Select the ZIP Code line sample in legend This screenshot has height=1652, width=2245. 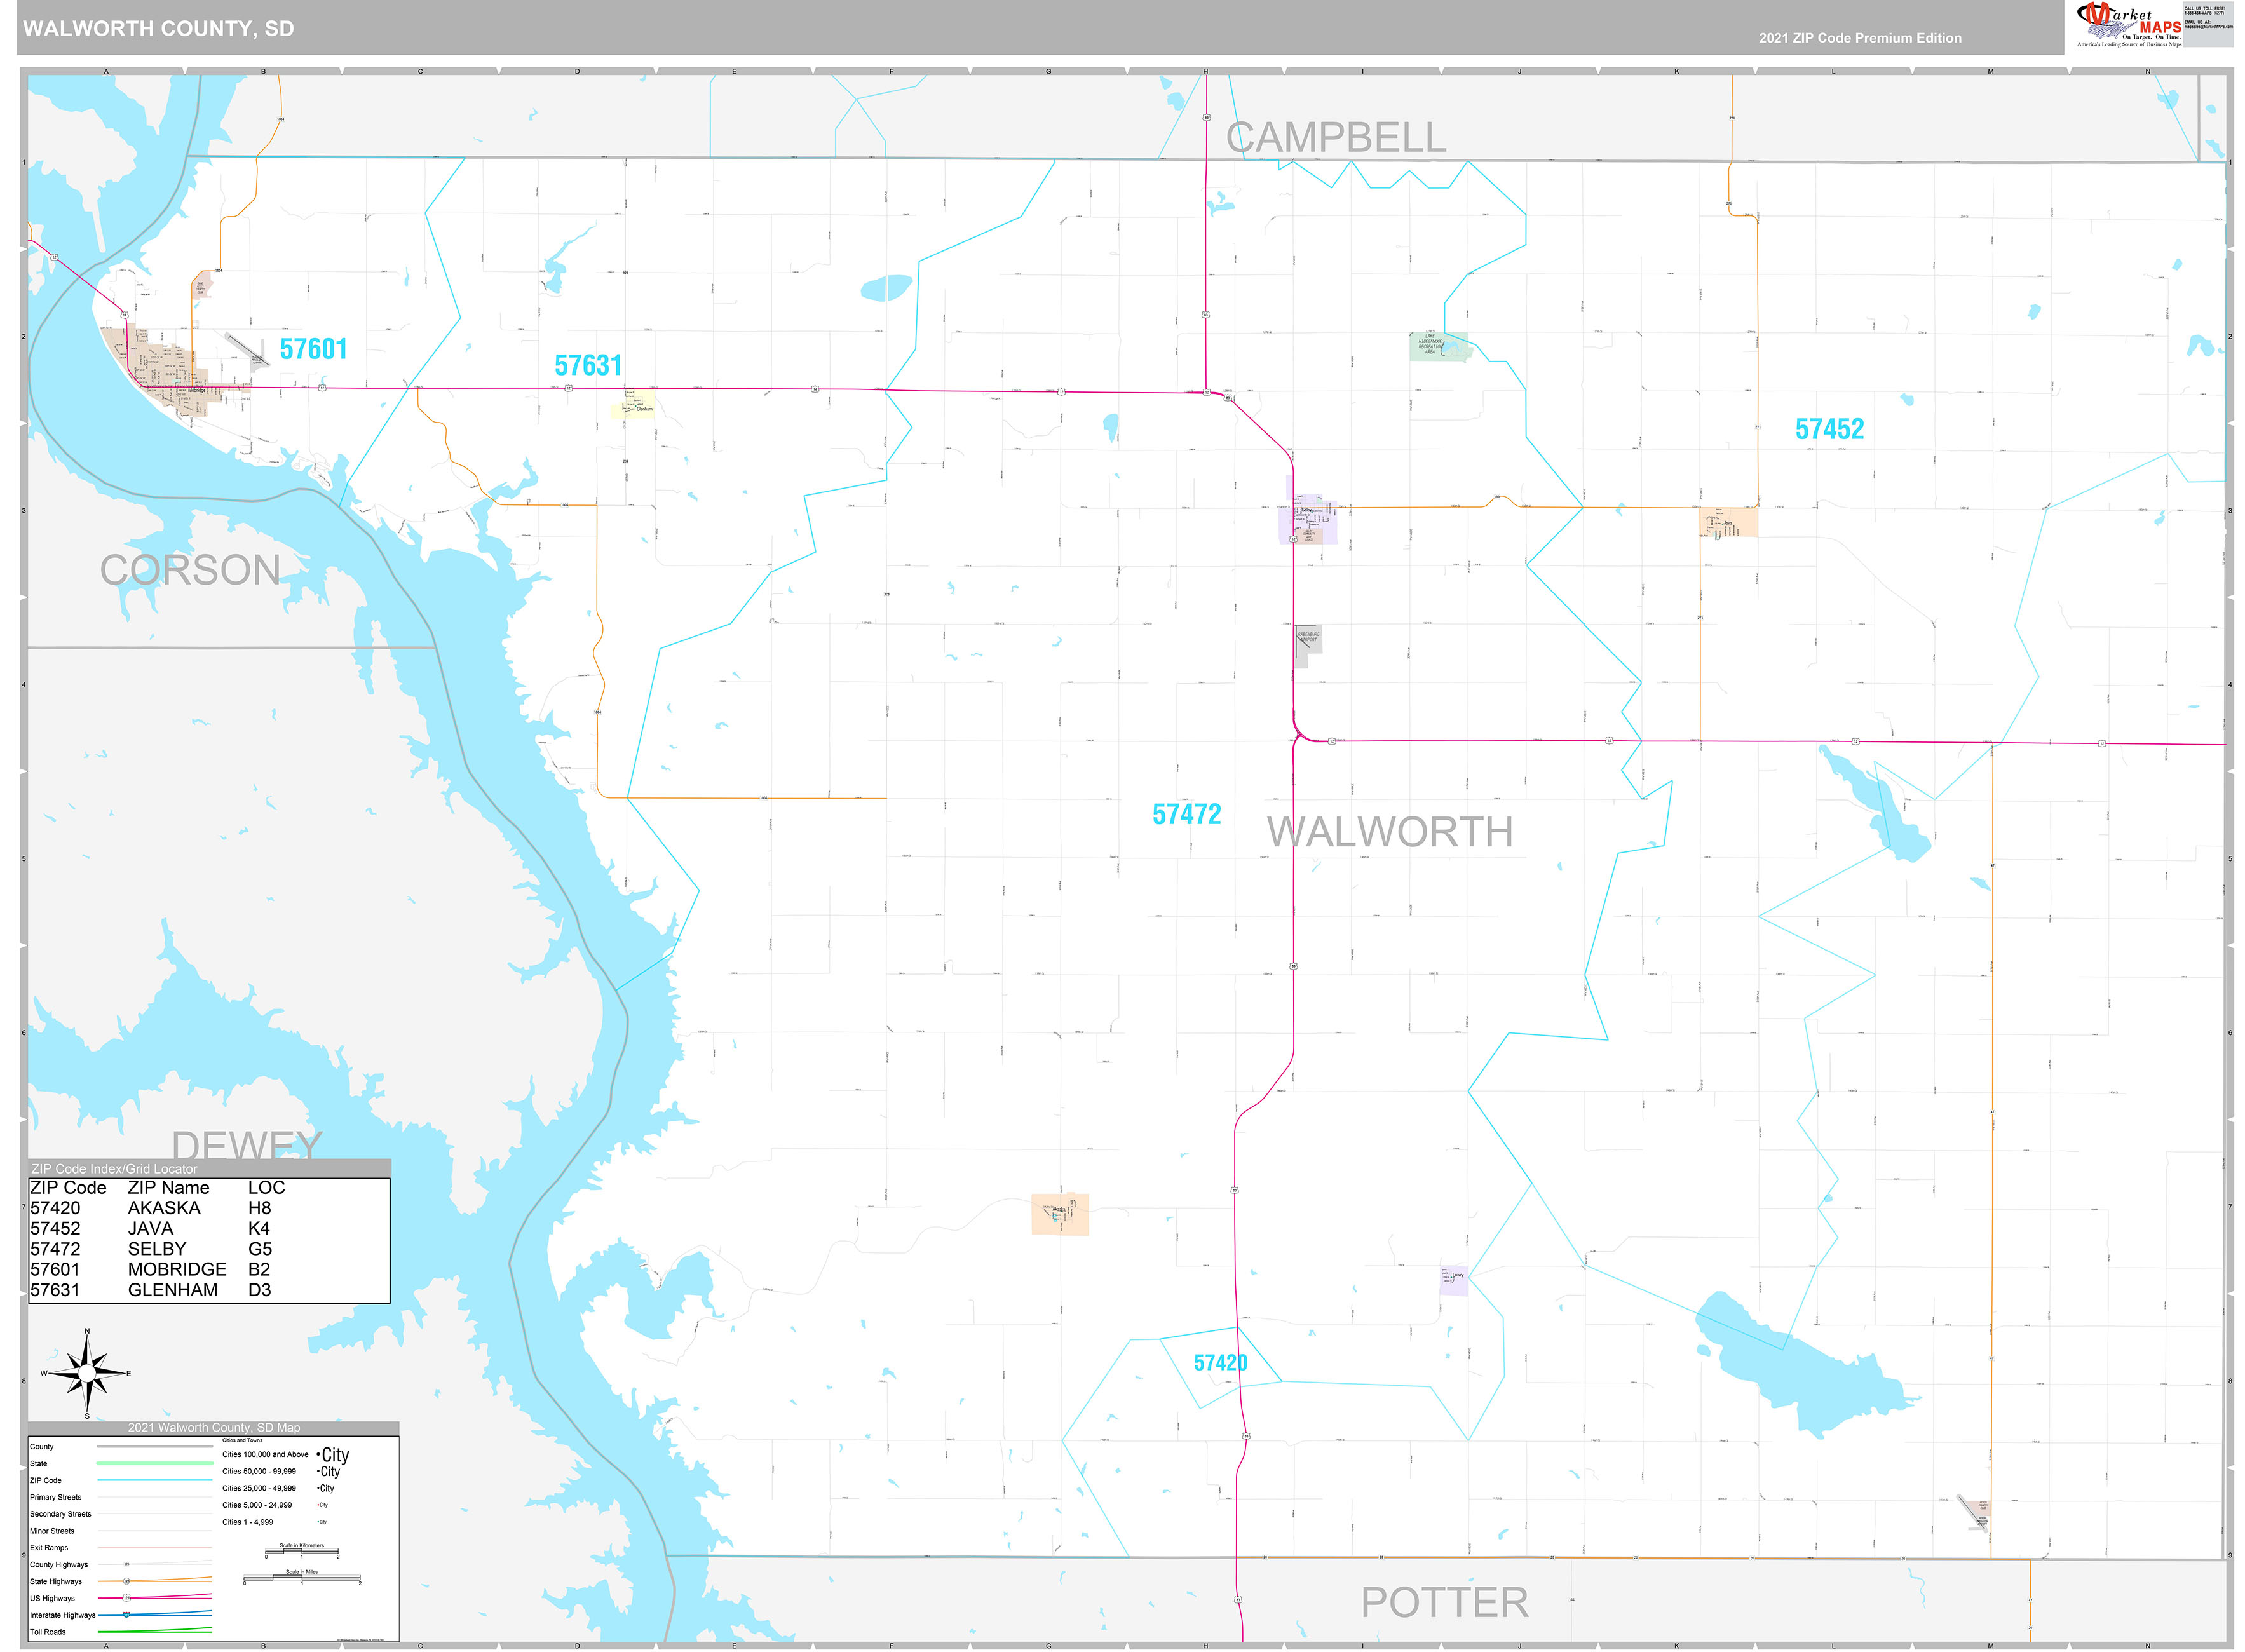click(x=155, y=1480)
